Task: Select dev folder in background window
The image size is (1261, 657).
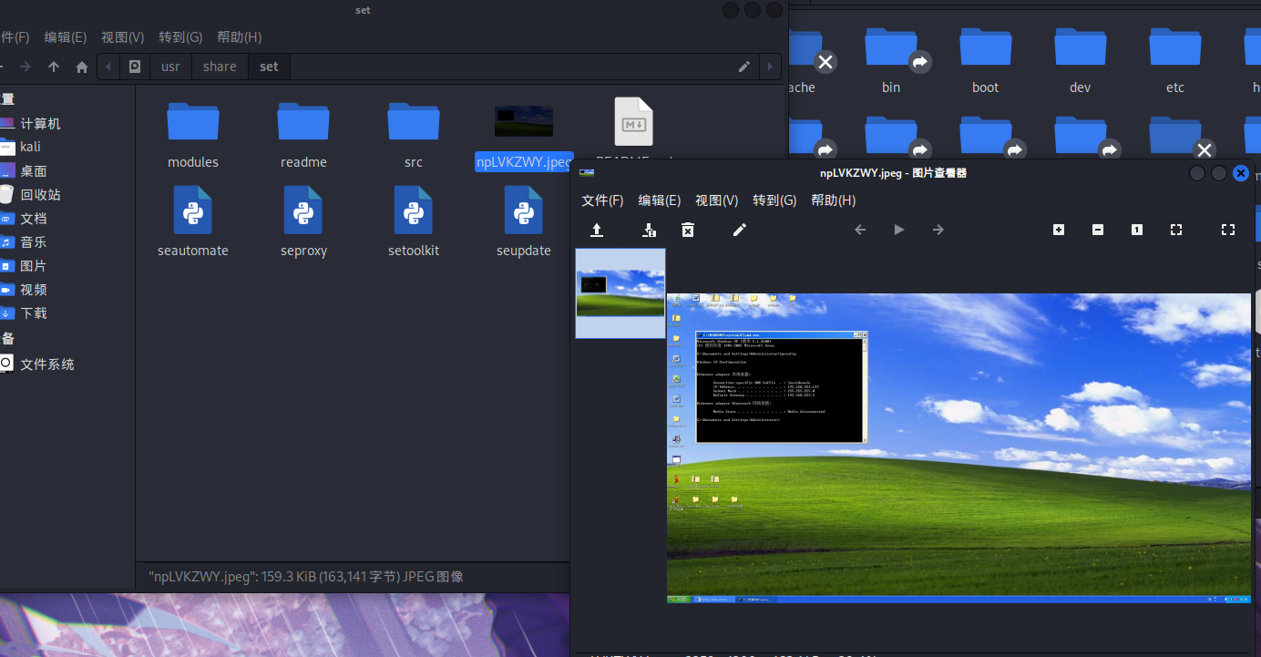Action: pos(1081,60)
